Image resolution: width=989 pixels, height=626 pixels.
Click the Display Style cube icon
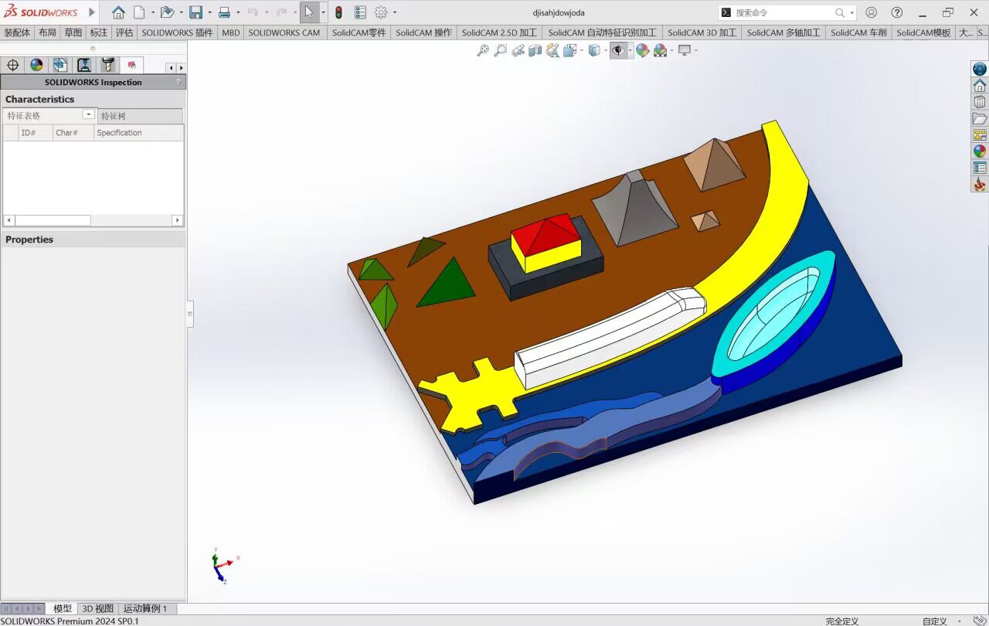[593, 50]
